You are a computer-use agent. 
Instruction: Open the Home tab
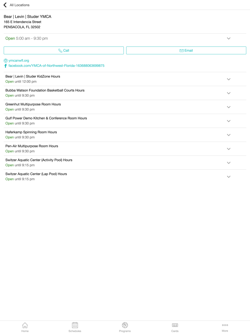click(25, 327)
